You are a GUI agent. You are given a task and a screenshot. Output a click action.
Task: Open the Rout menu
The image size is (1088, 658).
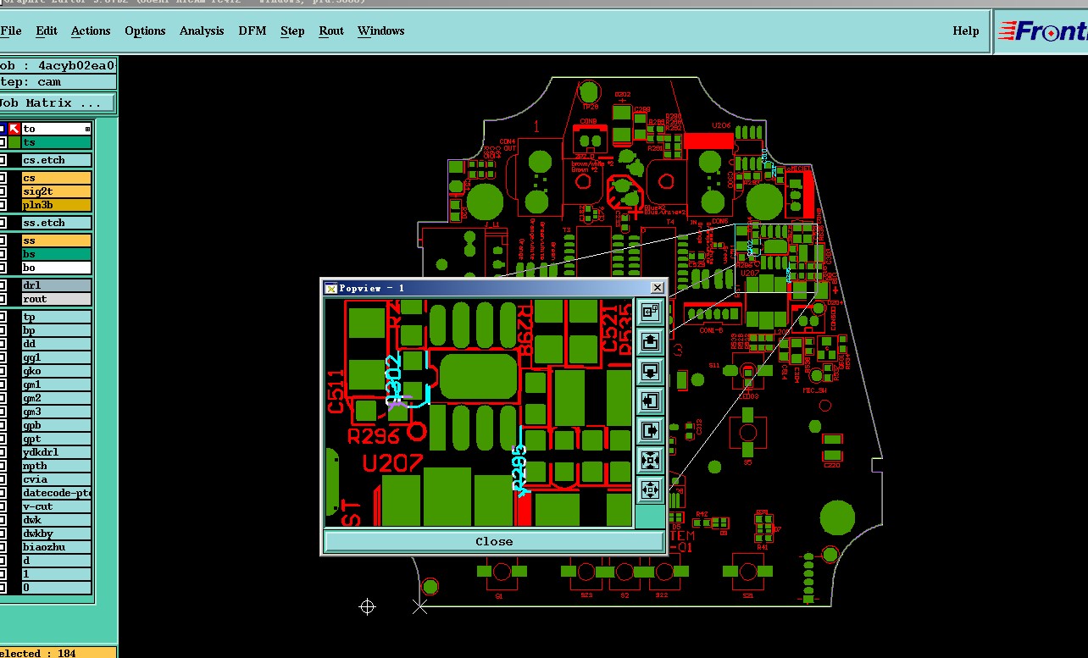[x=331, y=30]
